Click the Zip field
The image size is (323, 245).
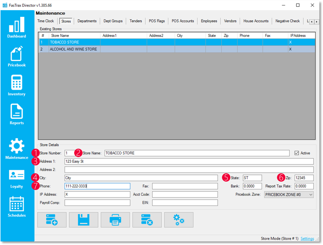pyautogui.click(x=304, y=178)
